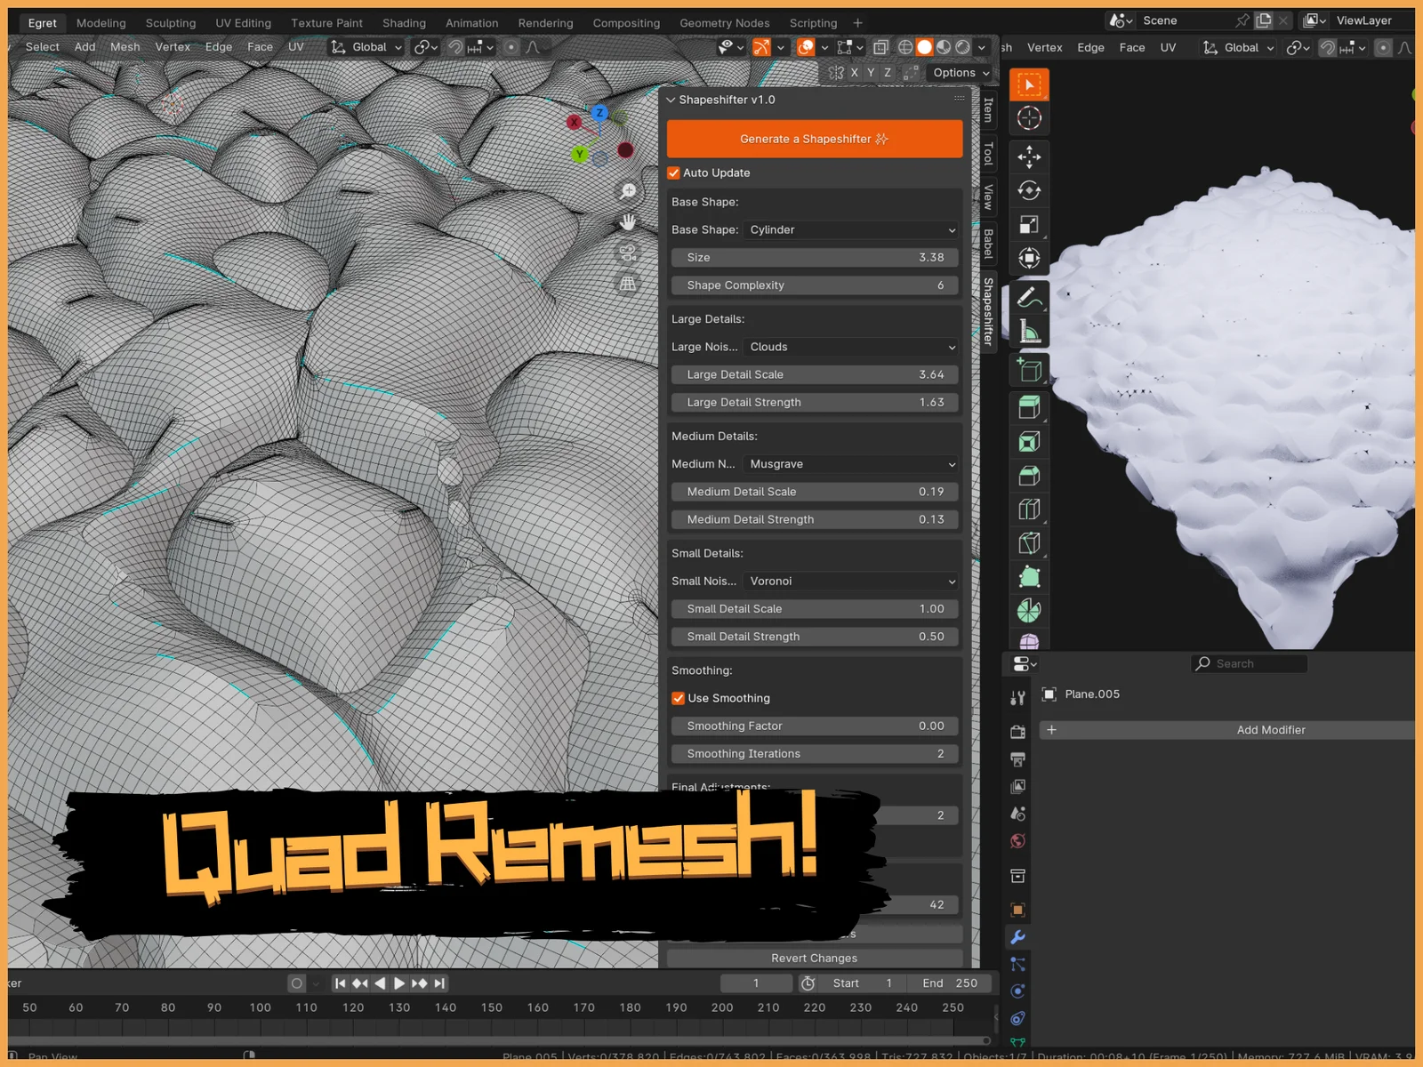The height and width of the screenshot is (1067, 1423).
Task: Open the Mesh menu in header
Action: coord(125,47)
